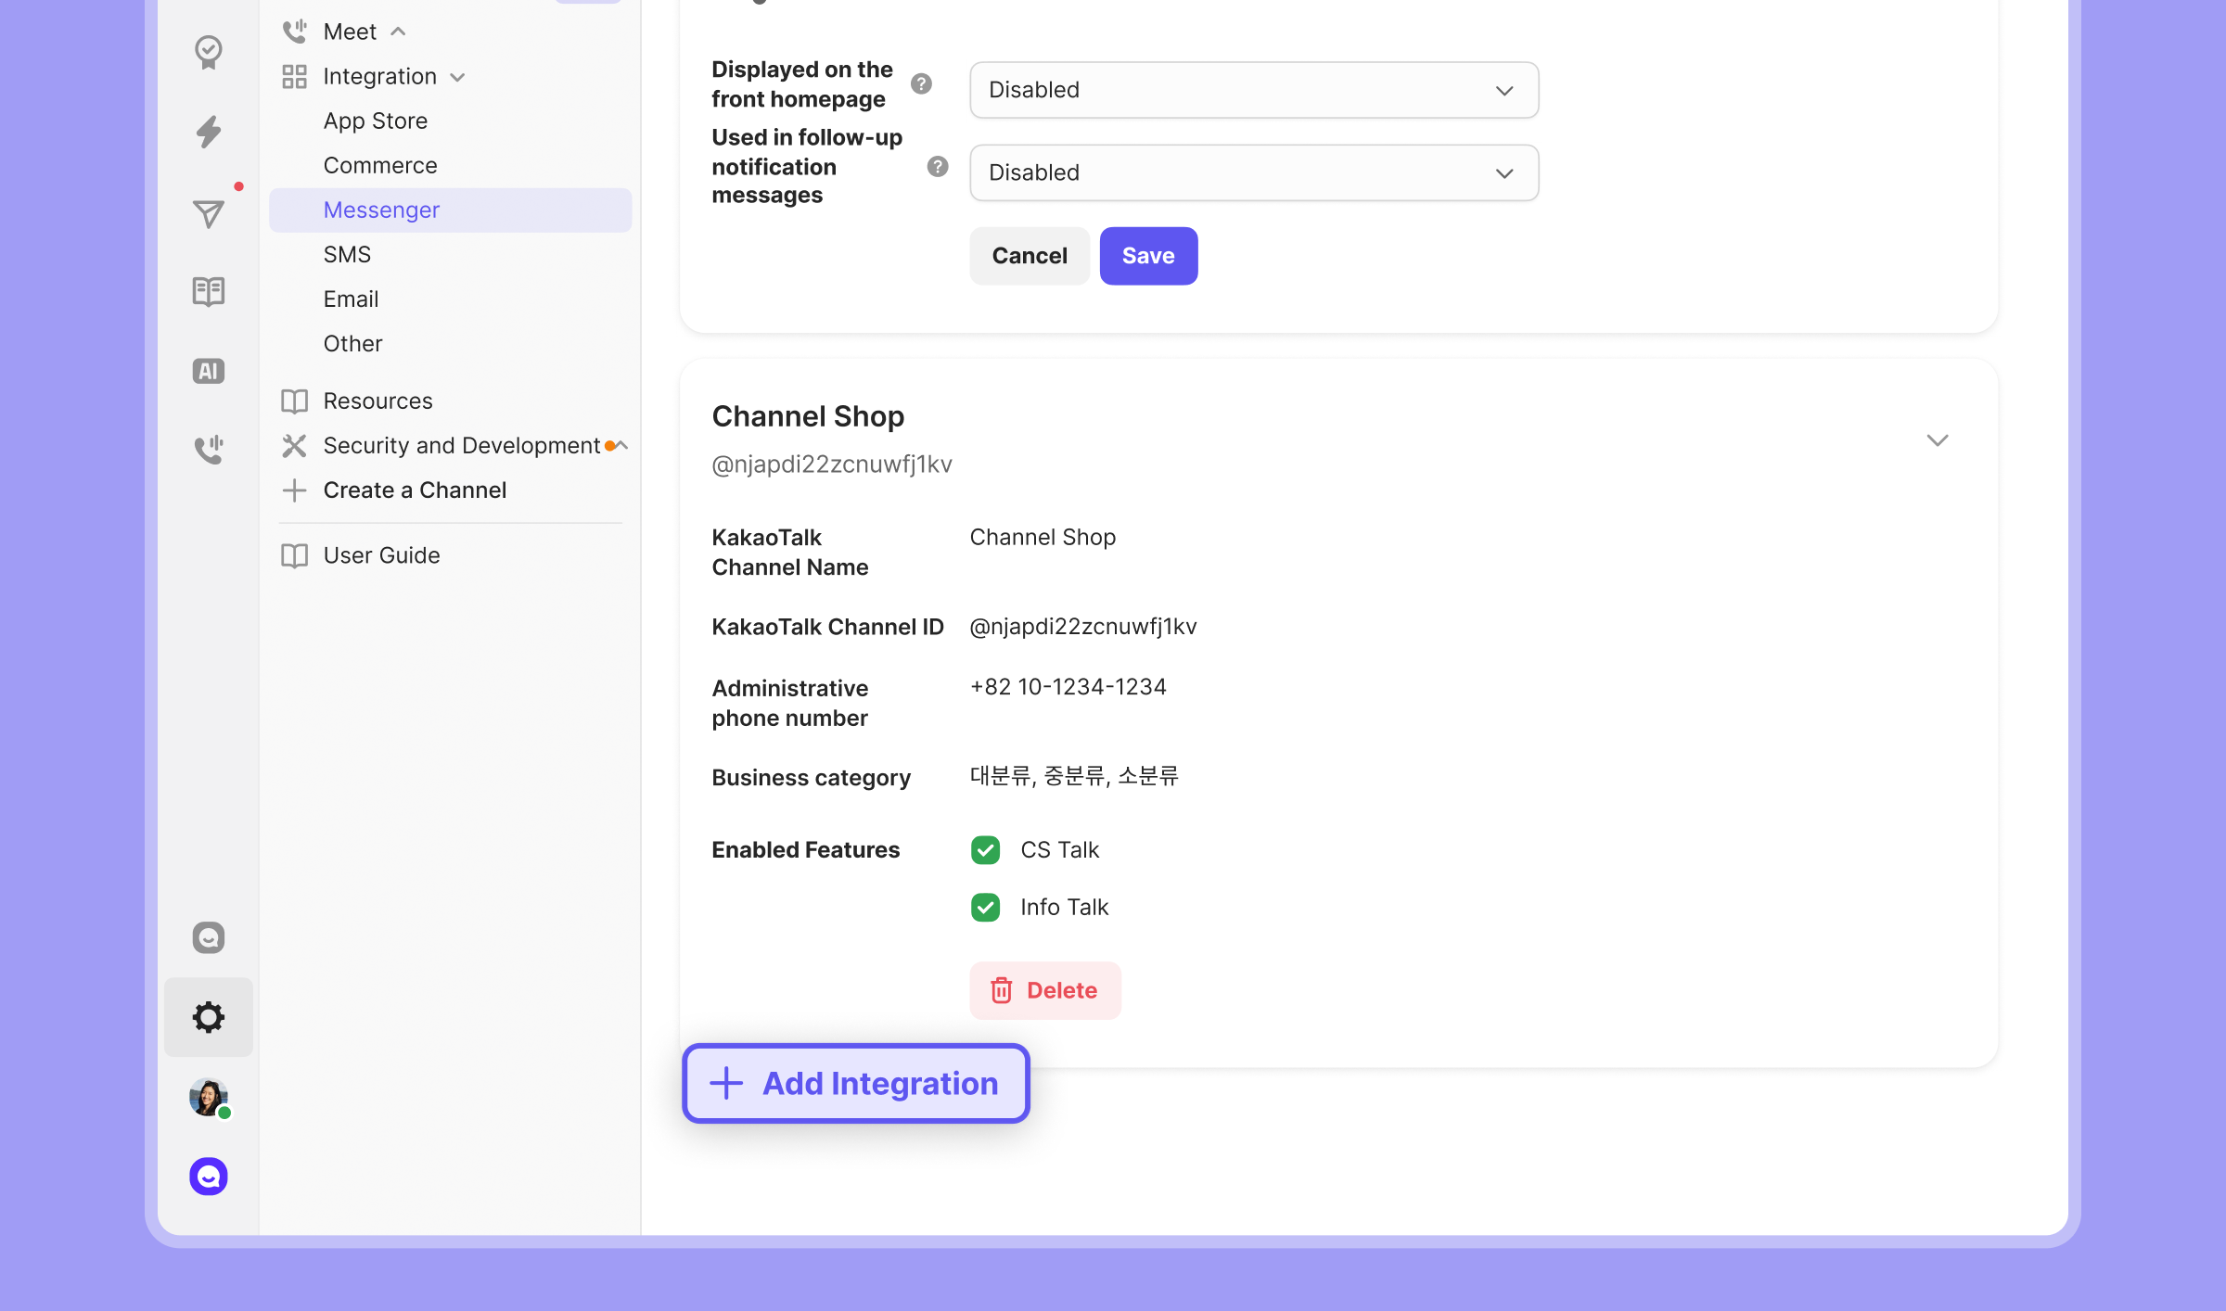
Task: Click the user profile avatar
Action: point(209,1098)
